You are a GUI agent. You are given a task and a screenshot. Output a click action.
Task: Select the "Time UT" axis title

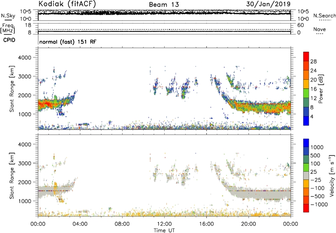164,230
